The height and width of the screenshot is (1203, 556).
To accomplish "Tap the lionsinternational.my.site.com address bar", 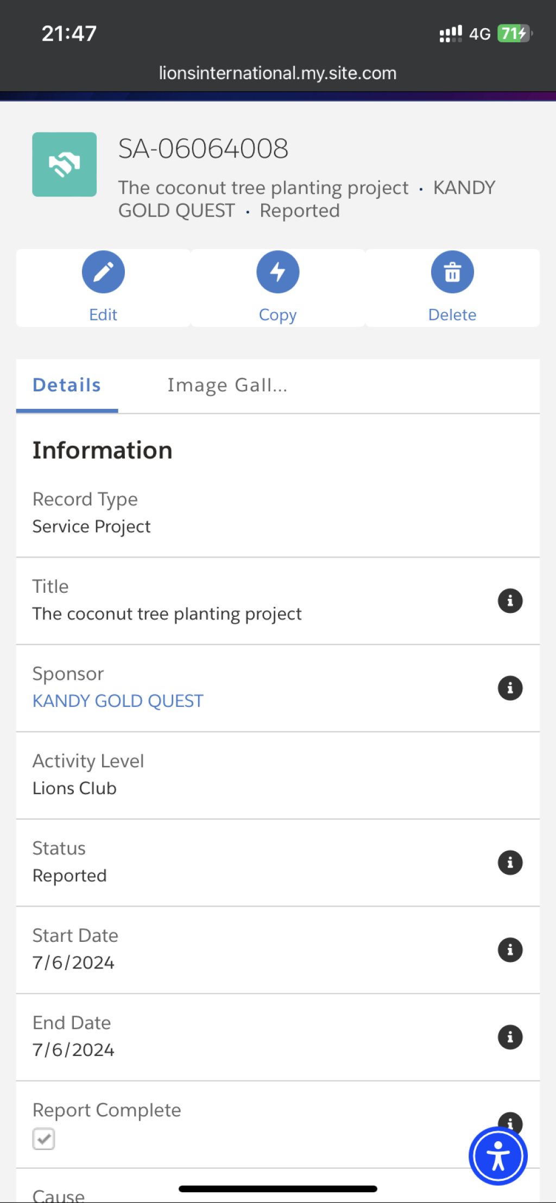I will pos(278,73).
